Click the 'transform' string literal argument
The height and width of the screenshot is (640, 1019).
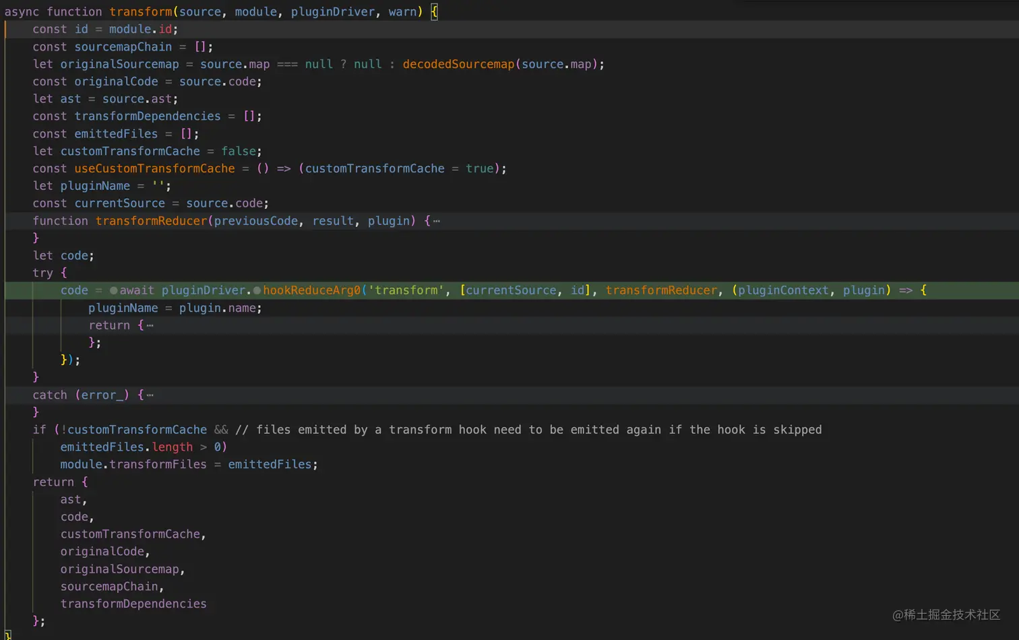click(x=406, y=290)
